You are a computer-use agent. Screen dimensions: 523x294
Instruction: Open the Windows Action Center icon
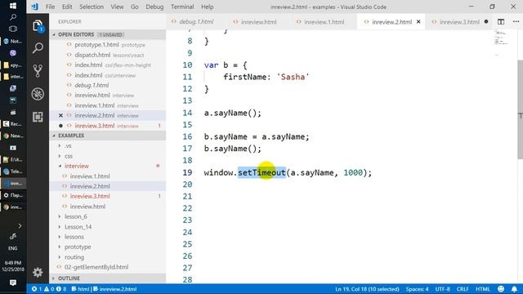13,283
